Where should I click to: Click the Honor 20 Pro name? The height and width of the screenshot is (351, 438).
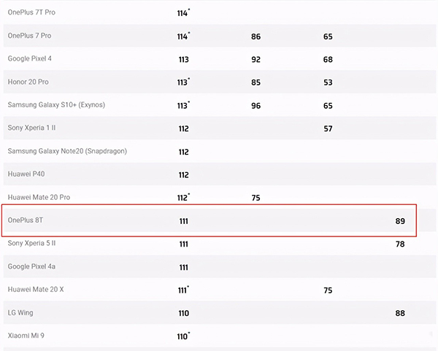[28, 82]
